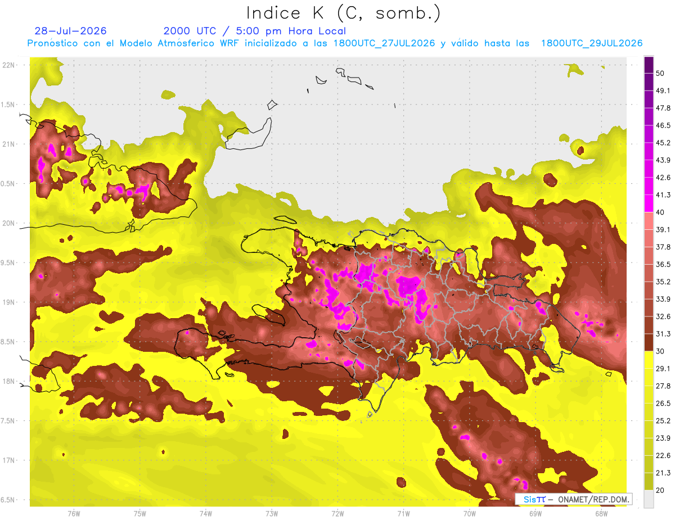Click the 73W longitude axis label
This screenshot has height=521, width=675.
pos(272,513)
